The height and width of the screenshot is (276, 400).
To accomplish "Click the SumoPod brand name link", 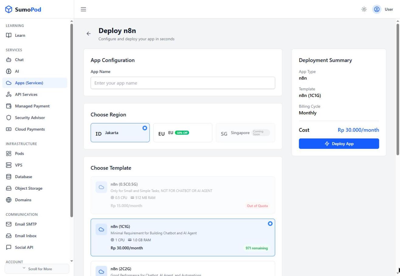I will (x=28, y=9).
